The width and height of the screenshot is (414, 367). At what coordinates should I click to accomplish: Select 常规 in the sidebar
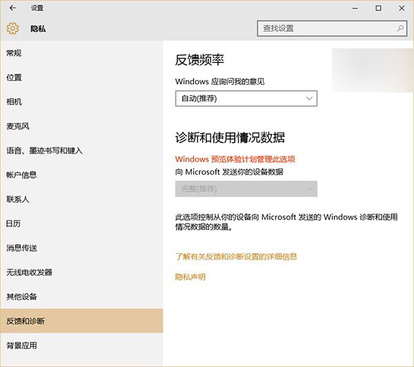point(14,53)
